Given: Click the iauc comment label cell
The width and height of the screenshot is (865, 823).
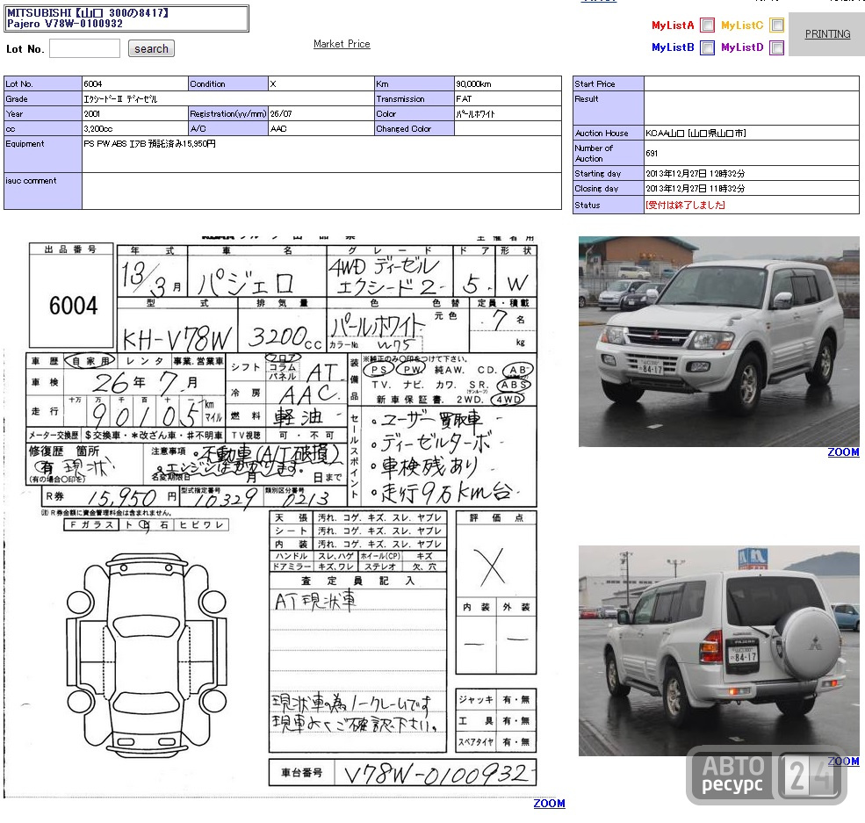Looking at the screenshot, I should 43,191.
